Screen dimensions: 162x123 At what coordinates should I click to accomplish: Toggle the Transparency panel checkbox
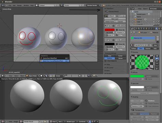(133, 110)
